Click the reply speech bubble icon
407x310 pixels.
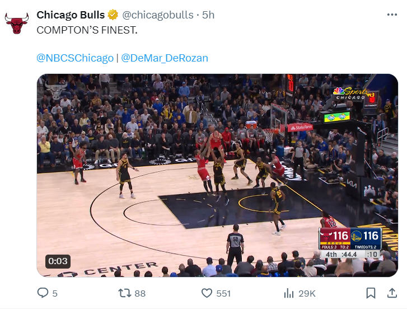43,293
